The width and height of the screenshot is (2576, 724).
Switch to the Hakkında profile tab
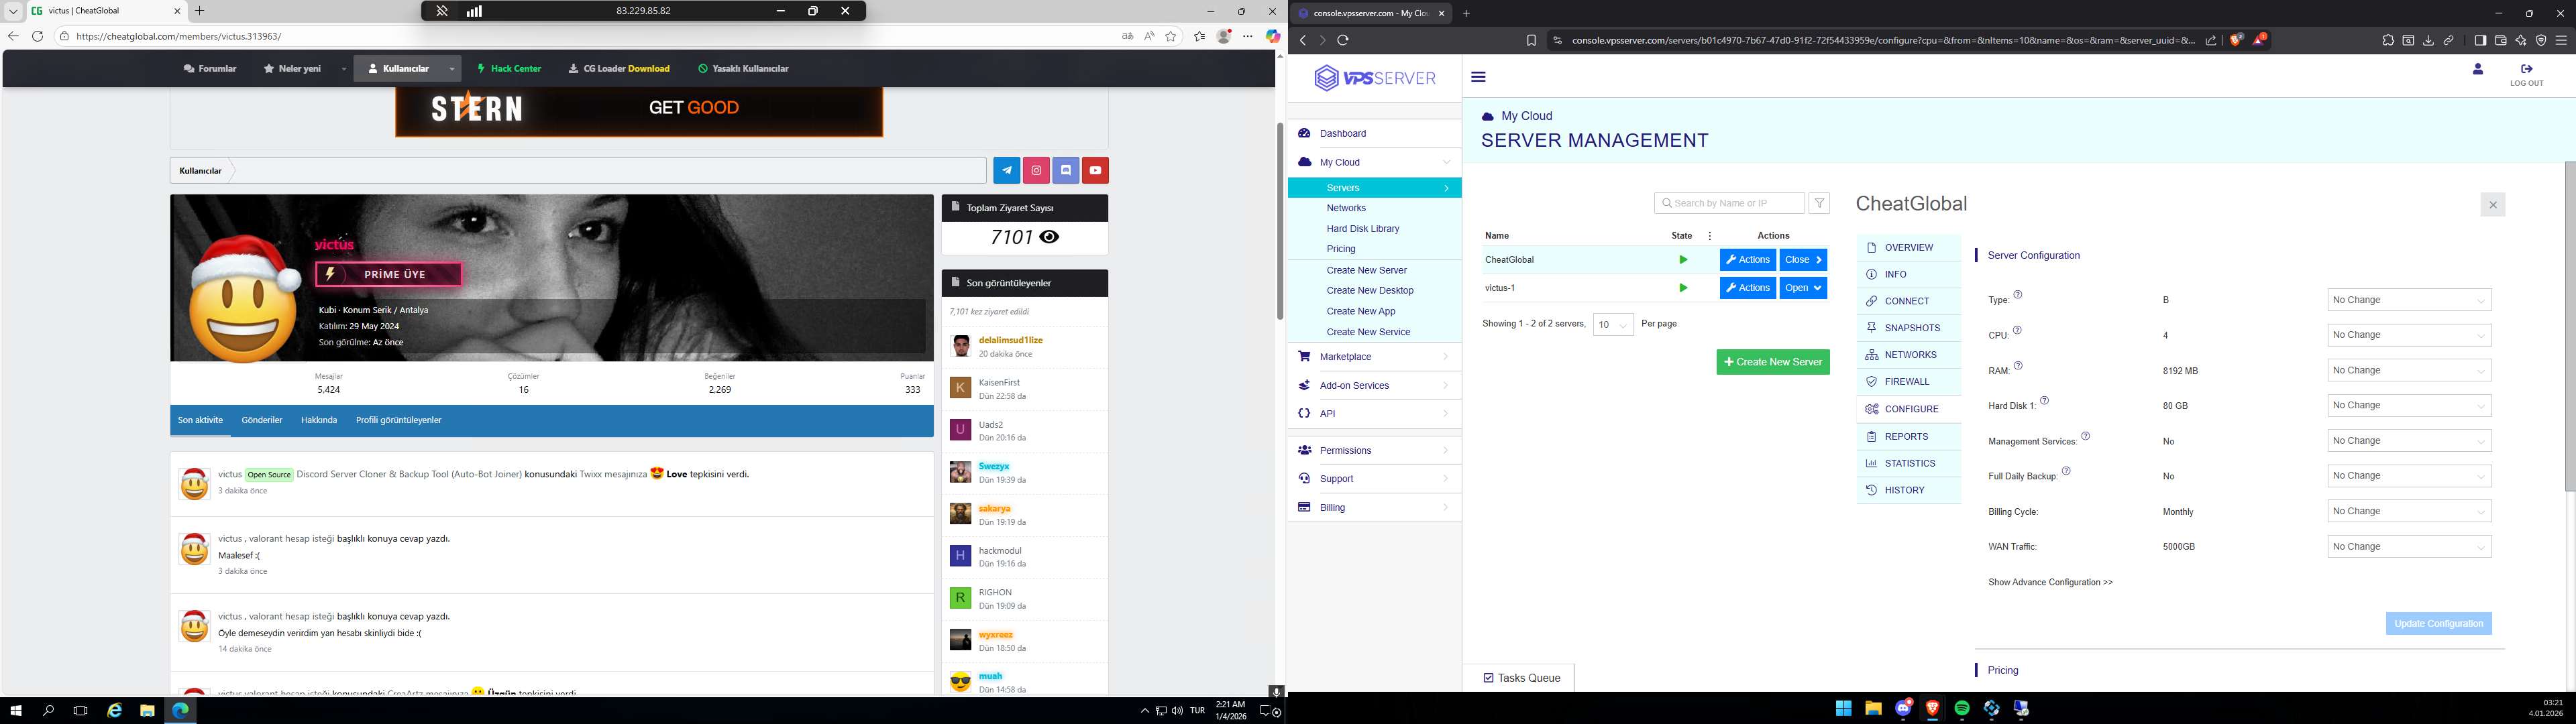tap(319, 420)
